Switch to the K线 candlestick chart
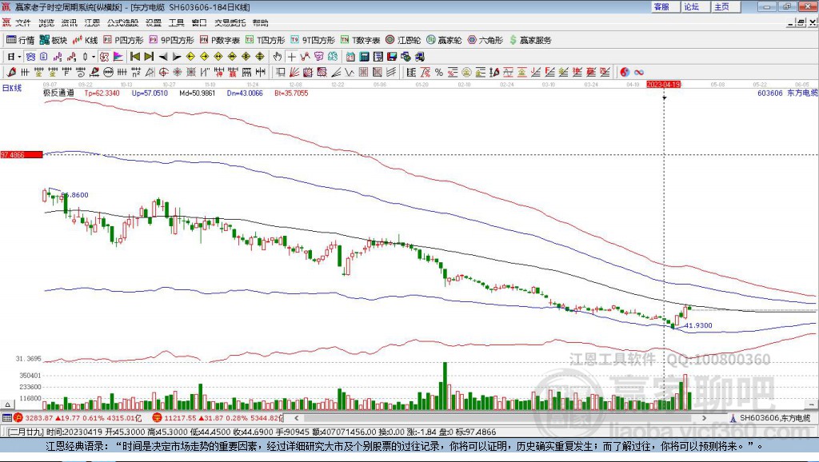 [86, 39]
